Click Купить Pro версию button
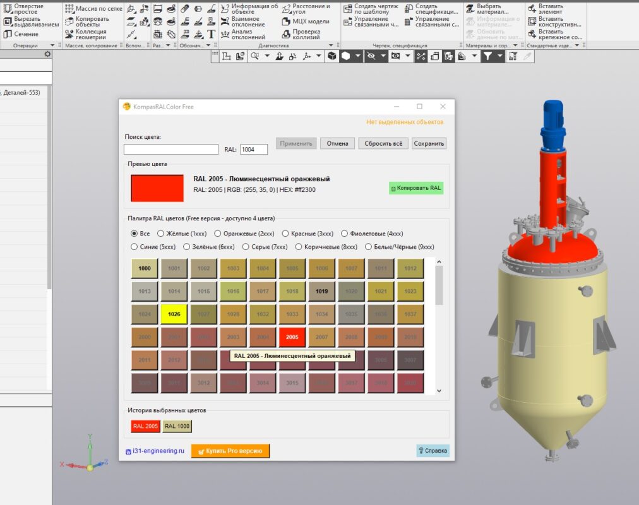This screenshot has height=505, width=639. pos(230,451)
